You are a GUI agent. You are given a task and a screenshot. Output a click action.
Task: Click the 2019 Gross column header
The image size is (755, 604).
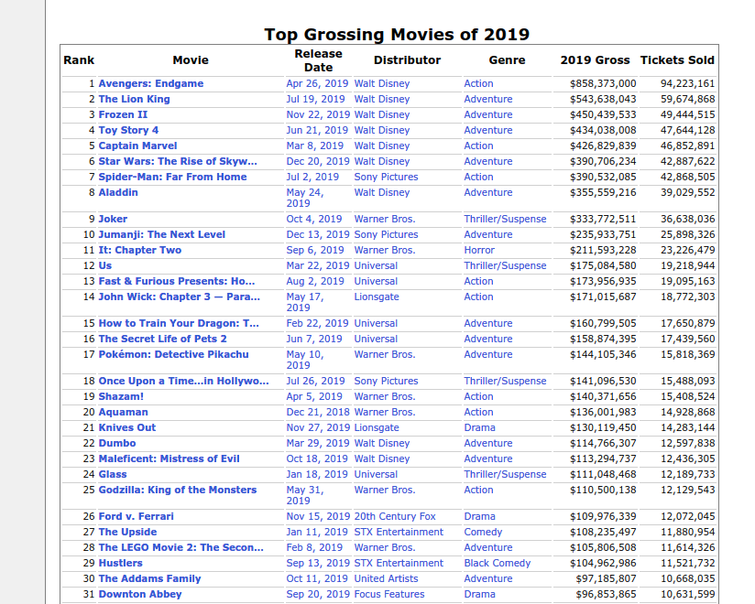tap(595, 60)
